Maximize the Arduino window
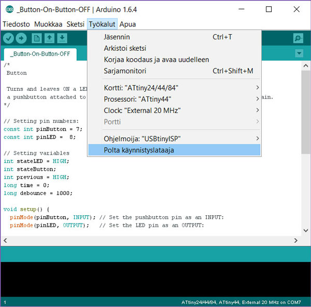This screenshot has height=307, width=311. (268, 9)
